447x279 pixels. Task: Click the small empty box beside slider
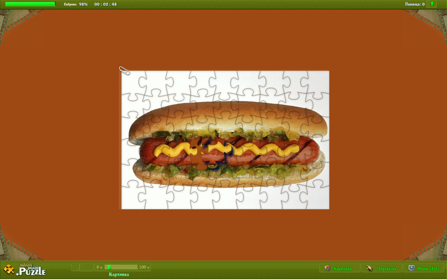click(x=75, y=267)
